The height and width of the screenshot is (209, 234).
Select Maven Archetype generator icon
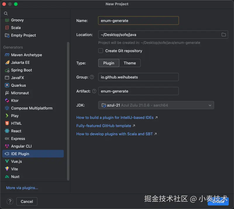(7, 55)
